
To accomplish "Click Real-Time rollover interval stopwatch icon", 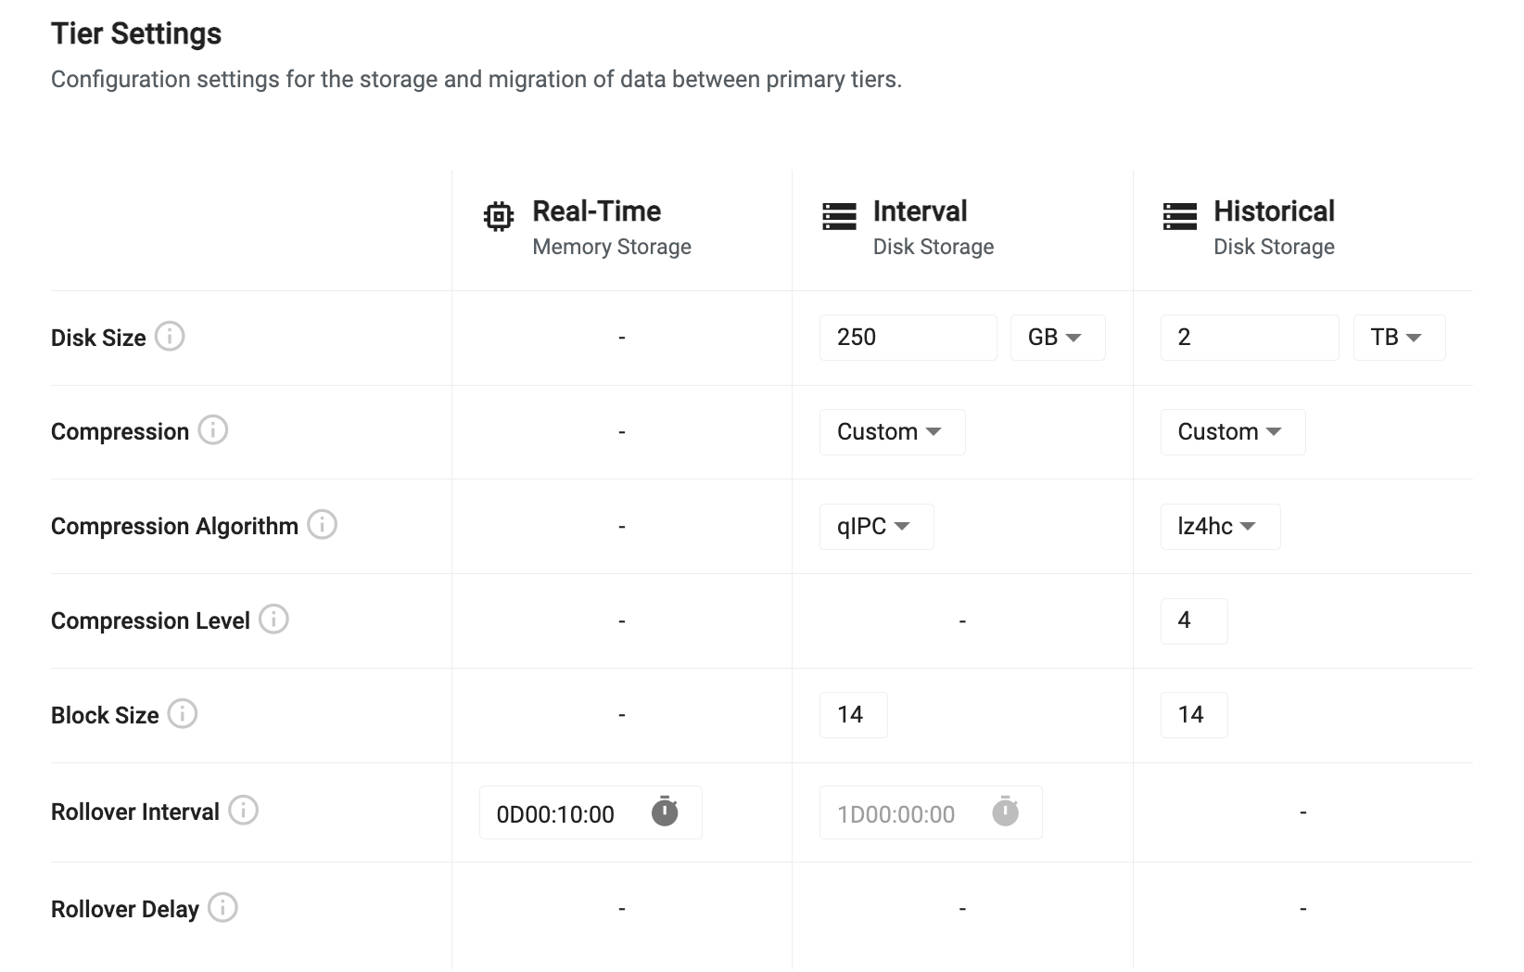I will point(665,812).
